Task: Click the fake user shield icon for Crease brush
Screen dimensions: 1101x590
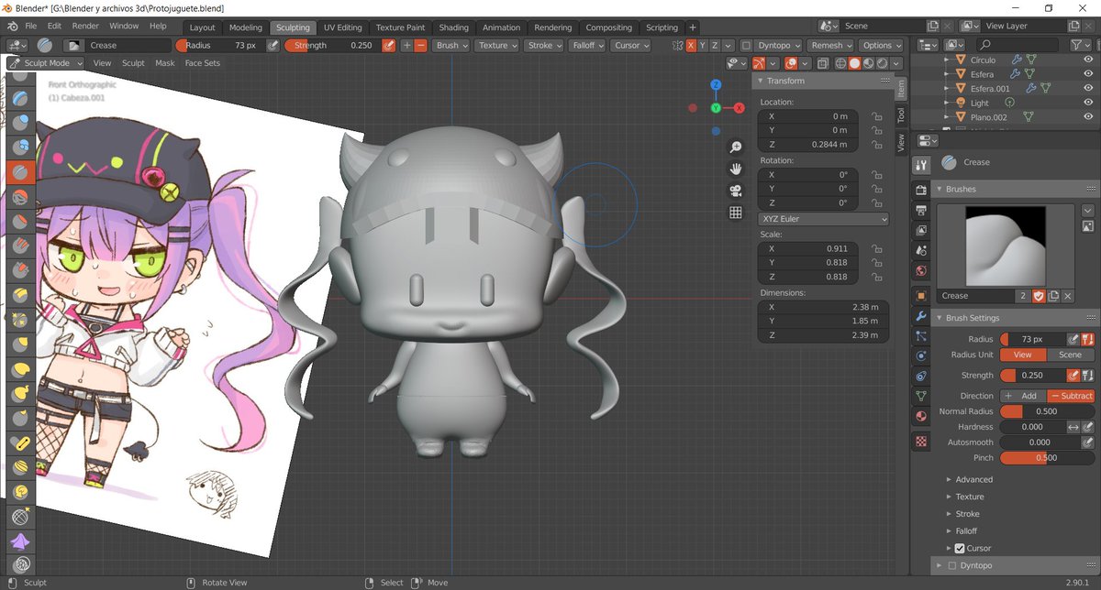Action: tap(1040, 296)
